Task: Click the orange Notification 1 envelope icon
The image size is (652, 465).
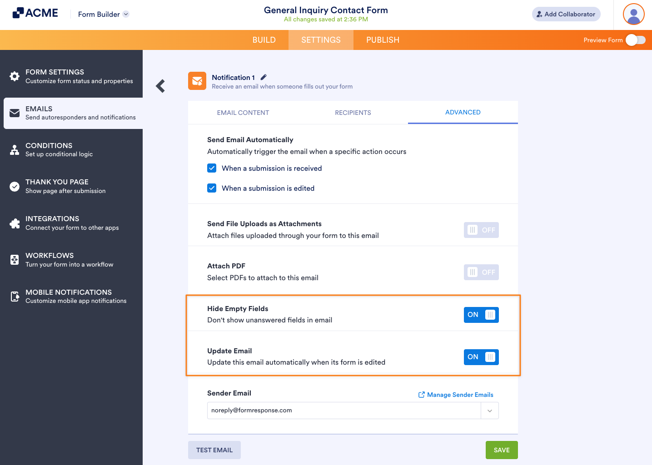Action: (x=197, y=81)
